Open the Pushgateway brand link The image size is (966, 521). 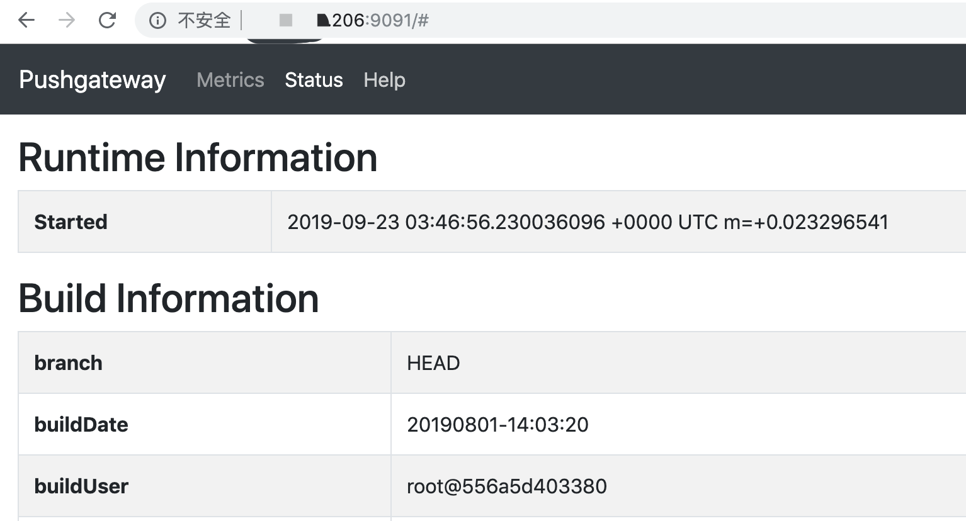point(93,80)
